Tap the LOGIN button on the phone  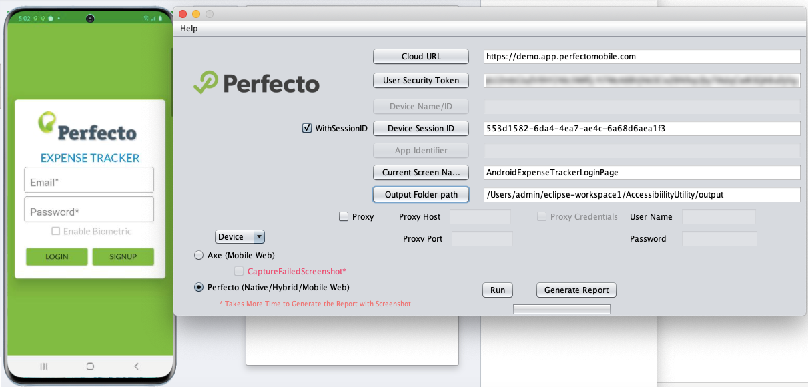(x=57, y=256)
